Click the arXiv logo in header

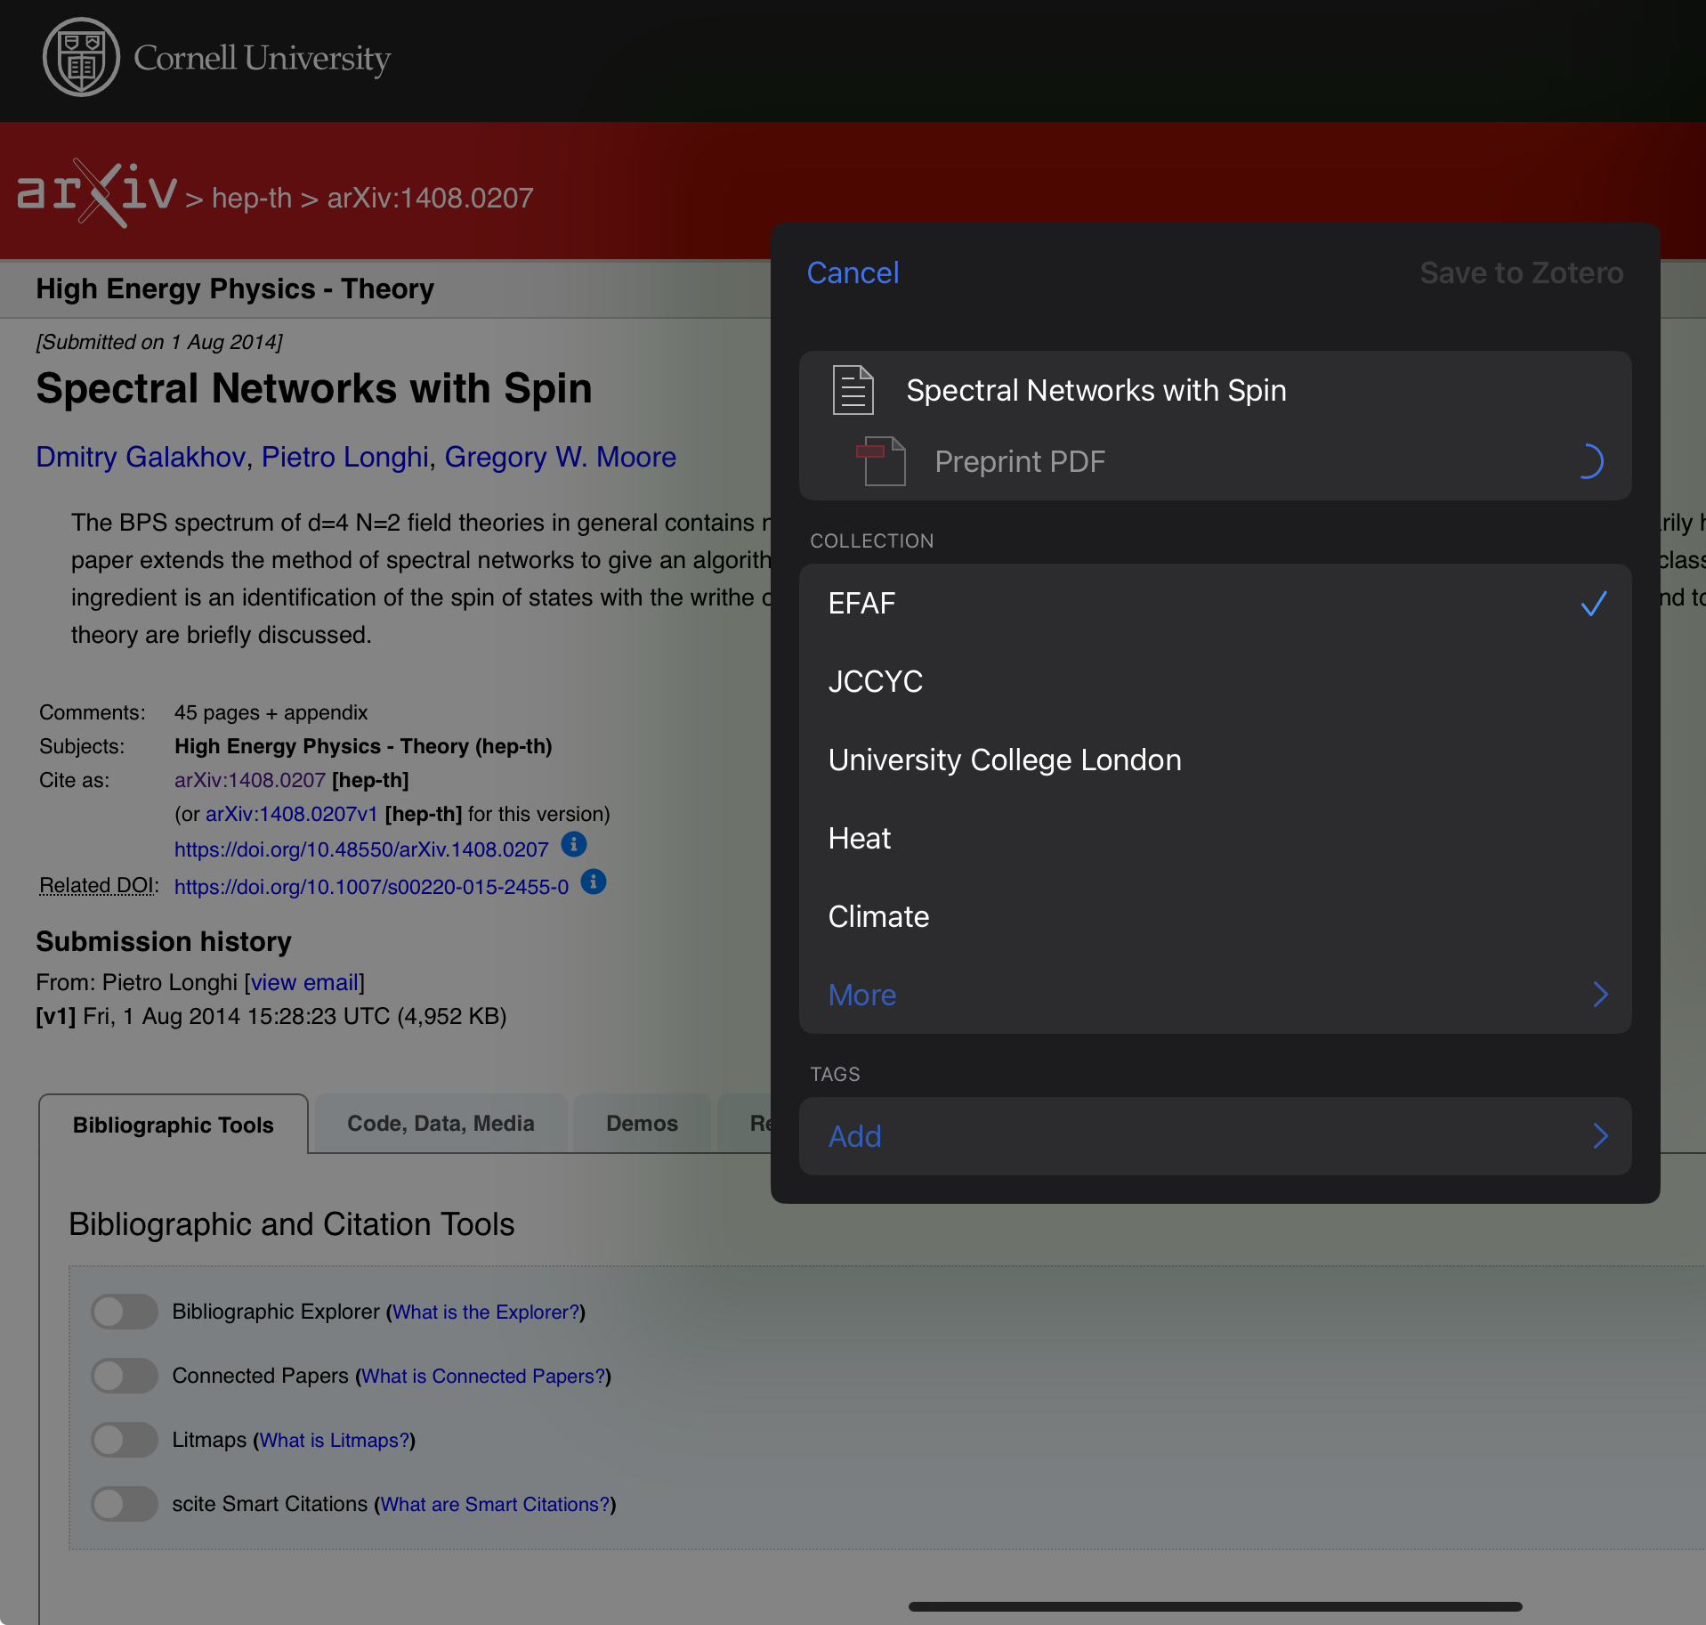97,193
